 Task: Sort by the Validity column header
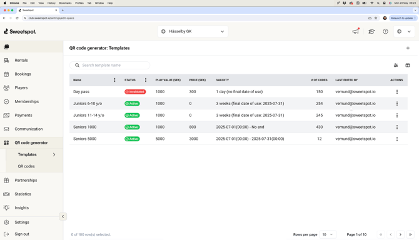[x=223, y=80]
